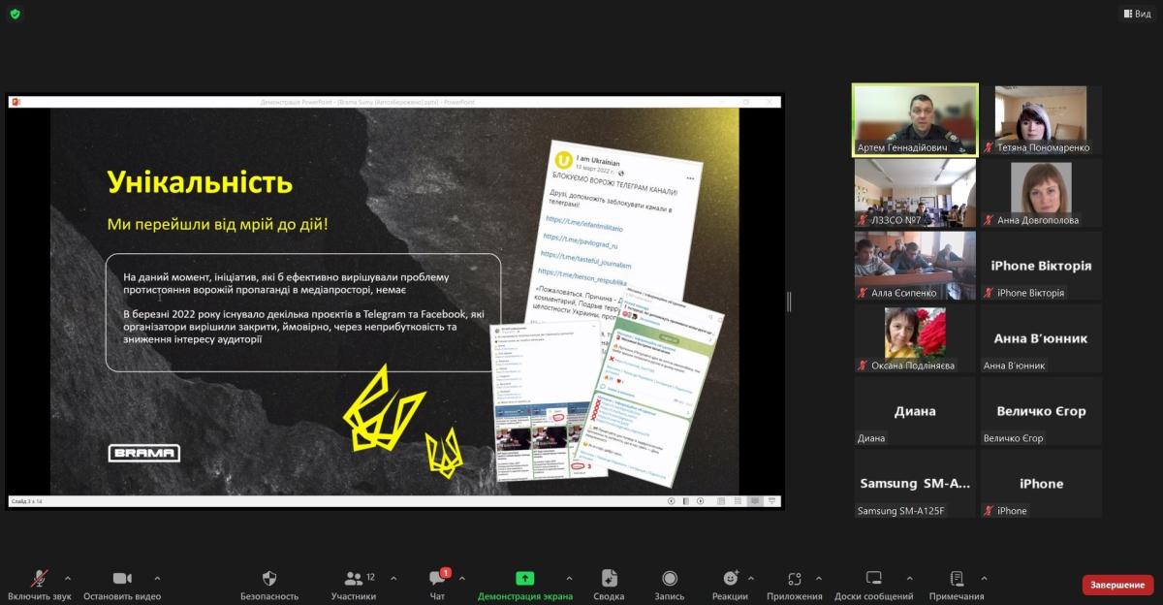Click the red Завершение button
Screen dimensions: 1163x605
click(1117, 585)
